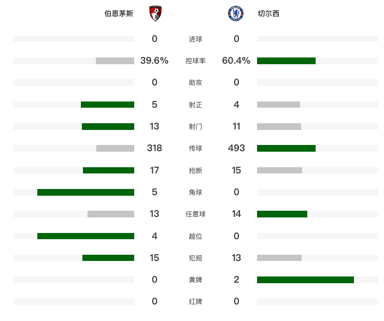This screenshot has width=384, height=321.
Task: Click the Bournemouth club crest icon
Action: 154,13
